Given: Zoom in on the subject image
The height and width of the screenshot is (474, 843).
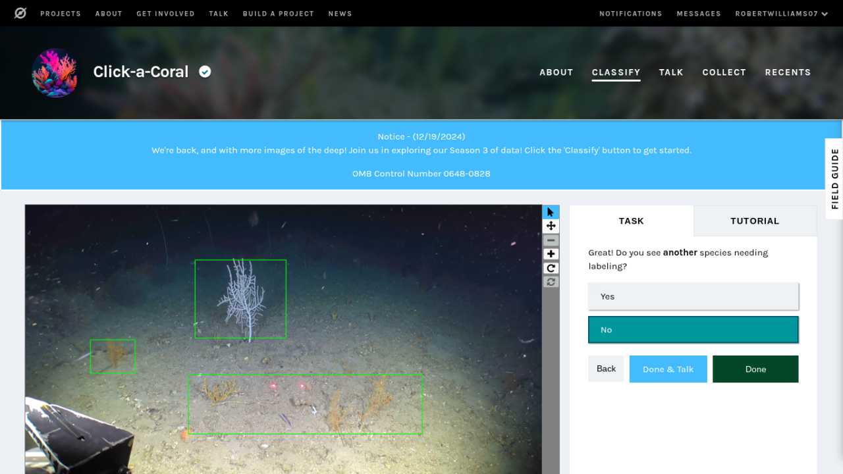Looking at the screenshot, I should point(551,254).
